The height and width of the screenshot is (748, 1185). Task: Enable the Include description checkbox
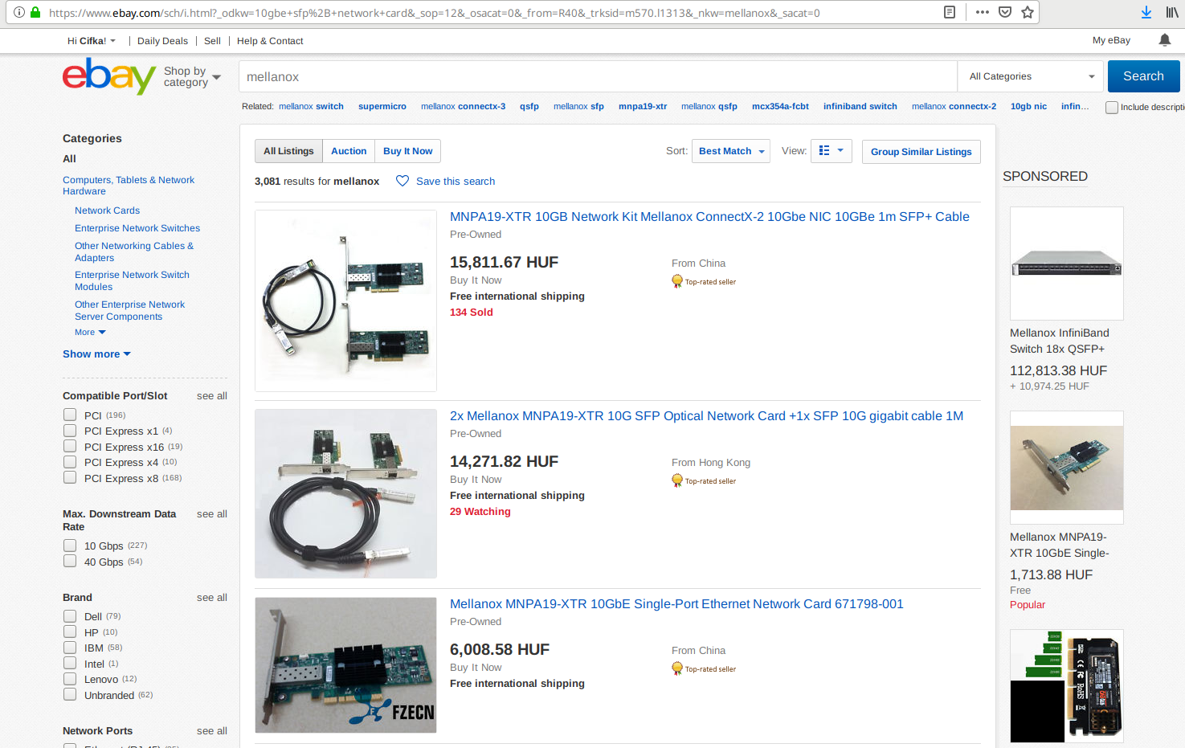[1112, 108]
